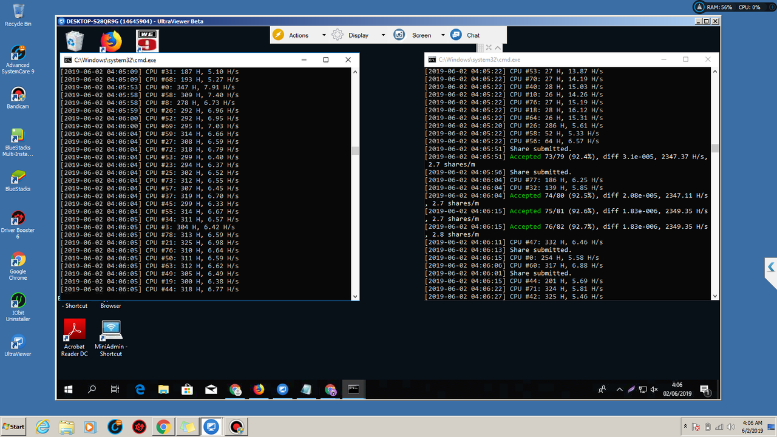
Task: Open Microsoft Edge in remote taskbar
Action: [140, 390]
